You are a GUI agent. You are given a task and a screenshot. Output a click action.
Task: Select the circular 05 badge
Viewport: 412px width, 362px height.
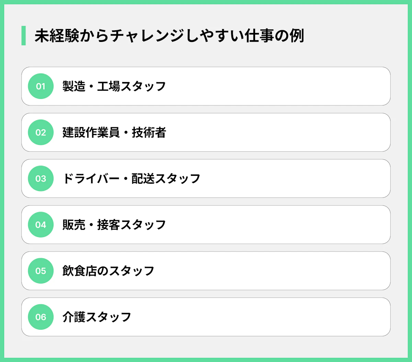coord(41,271)
